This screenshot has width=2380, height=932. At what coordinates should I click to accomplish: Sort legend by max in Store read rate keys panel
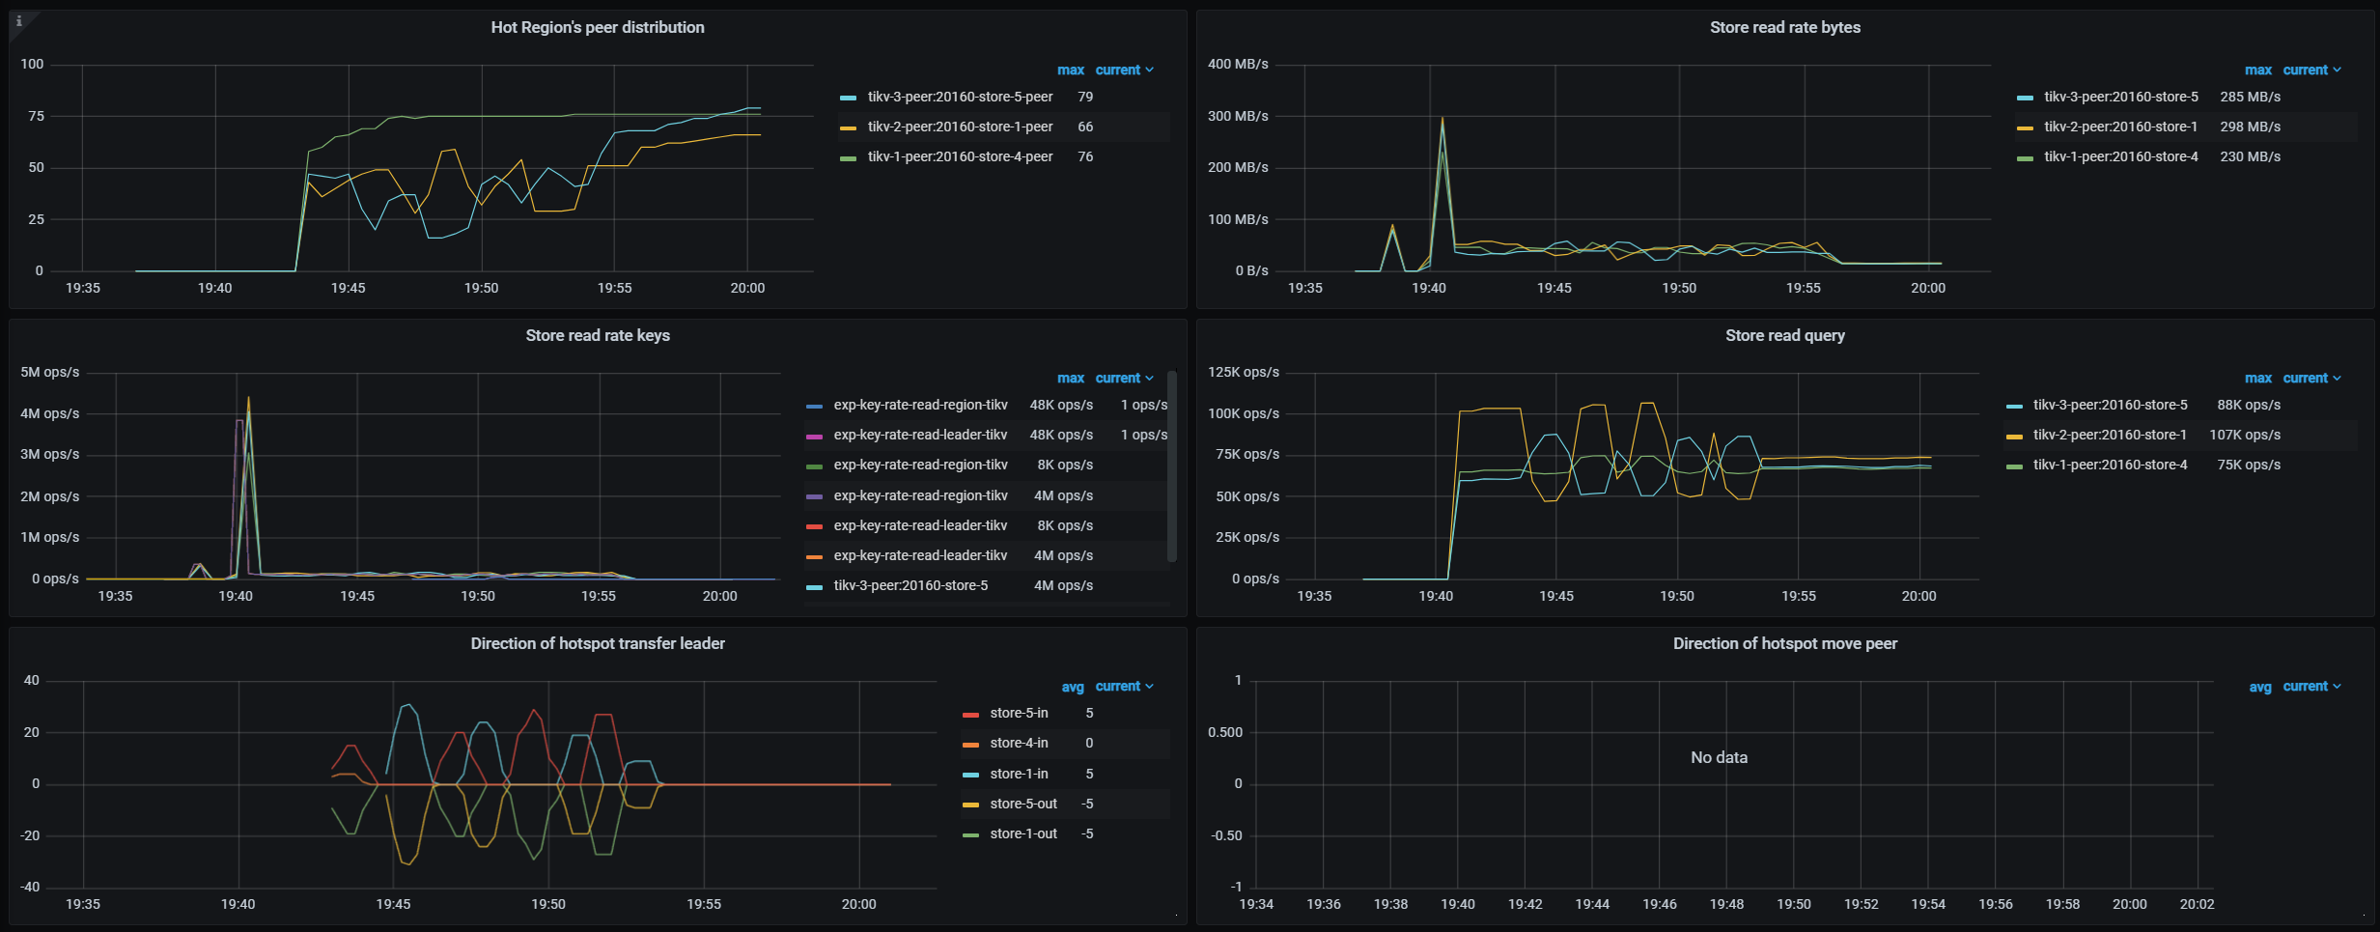[1070, 378]
